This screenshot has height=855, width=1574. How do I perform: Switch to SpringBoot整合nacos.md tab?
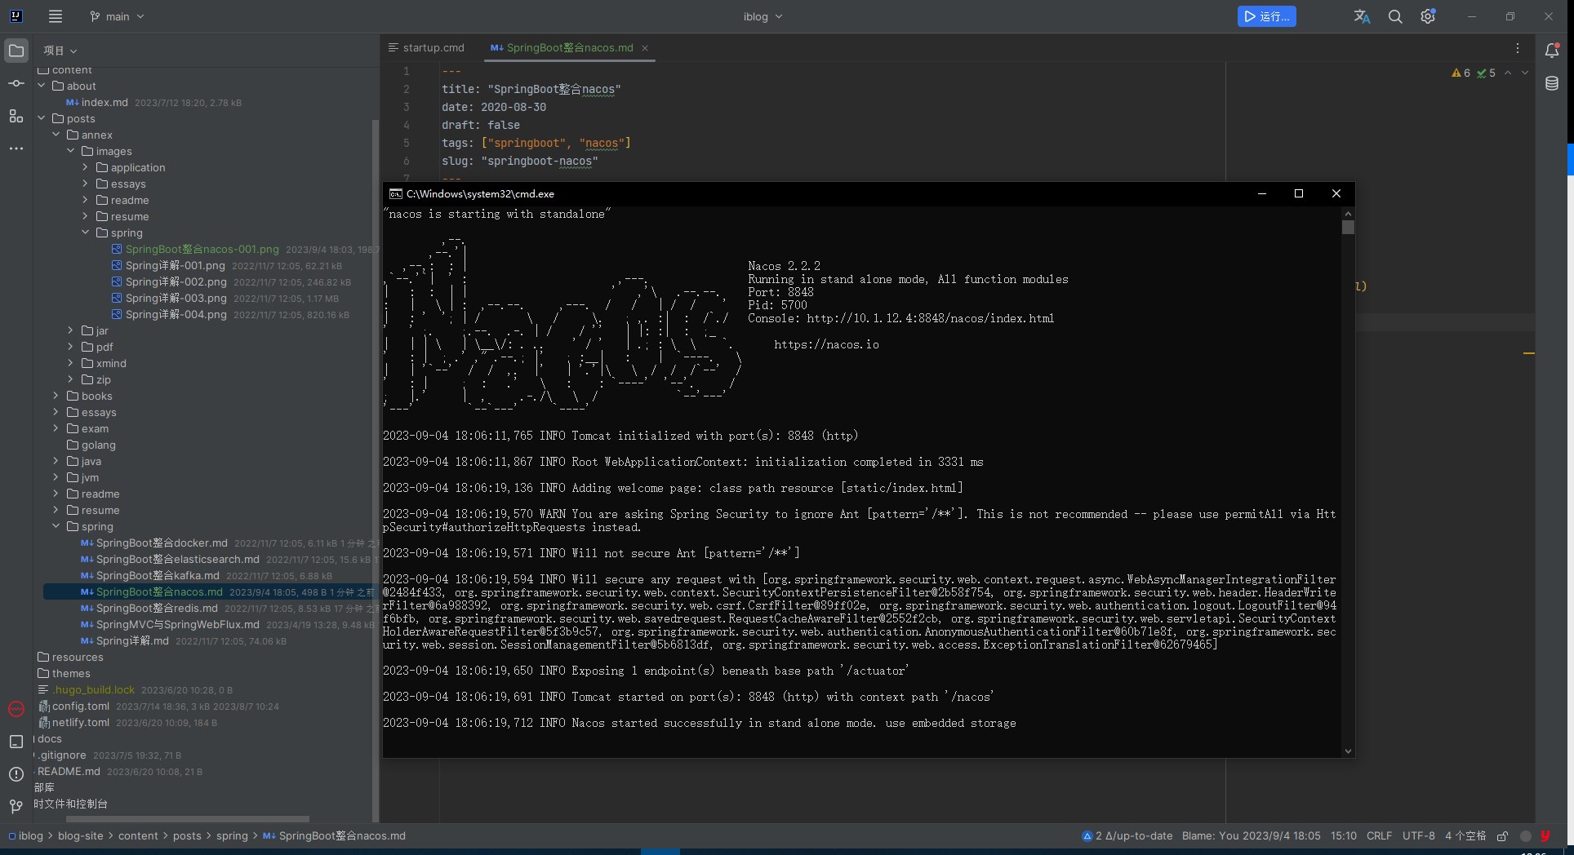pyautogui.click(x=569, y=48)
